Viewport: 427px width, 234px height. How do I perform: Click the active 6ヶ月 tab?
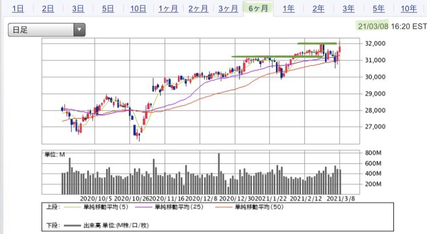[x=258, y=9]
